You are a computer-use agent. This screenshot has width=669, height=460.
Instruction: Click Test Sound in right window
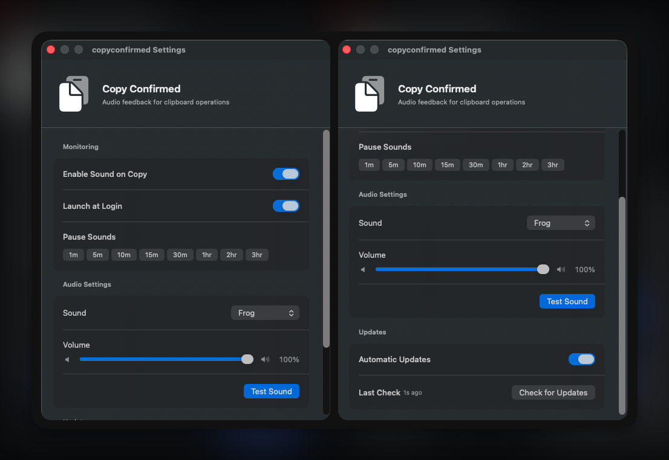567,302
